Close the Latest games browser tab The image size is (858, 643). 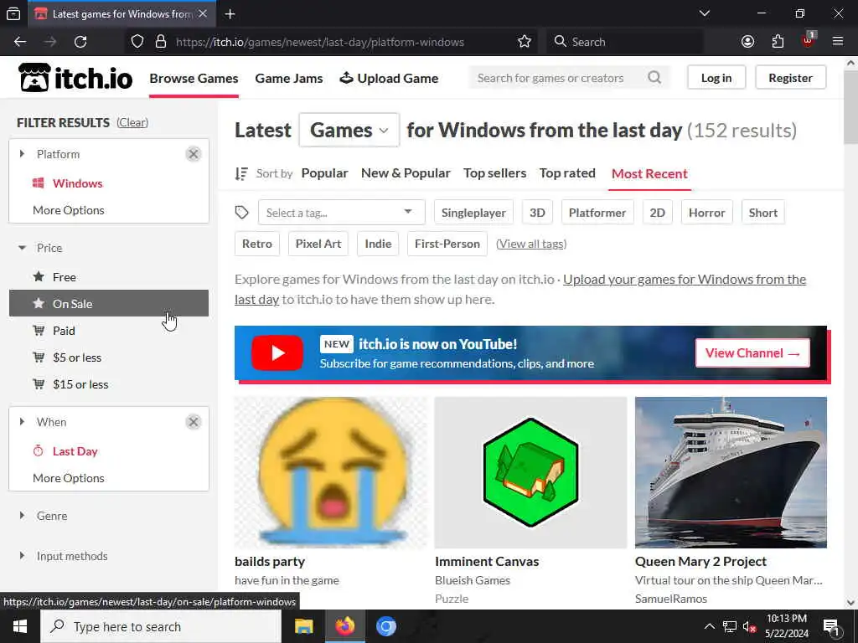203,13
